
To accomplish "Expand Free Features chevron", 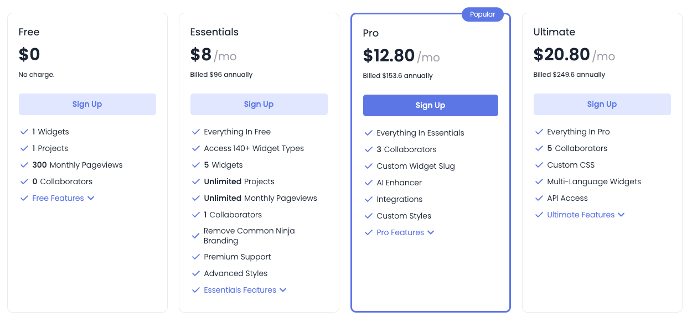I will tap(91, 198).
